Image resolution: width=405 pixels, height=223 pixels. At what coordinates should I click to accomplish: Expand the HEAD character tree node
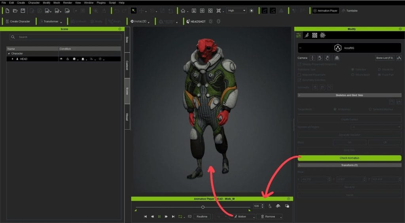[12, 59]
